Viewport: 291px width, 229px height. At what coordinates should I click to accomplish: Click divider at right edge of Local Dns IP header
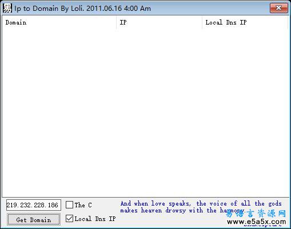288,22
